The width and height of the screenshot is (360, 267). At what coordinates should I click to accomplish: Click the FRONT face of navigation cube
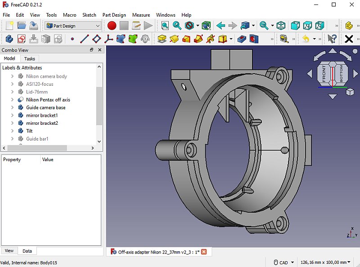pos(324,74)
